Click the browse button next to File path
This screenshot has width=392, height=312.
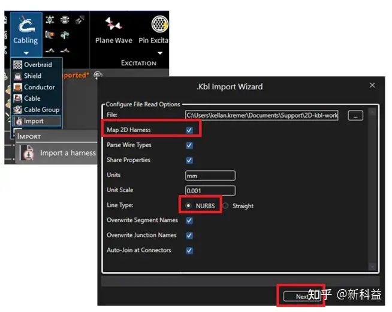[x=355, y=116]
